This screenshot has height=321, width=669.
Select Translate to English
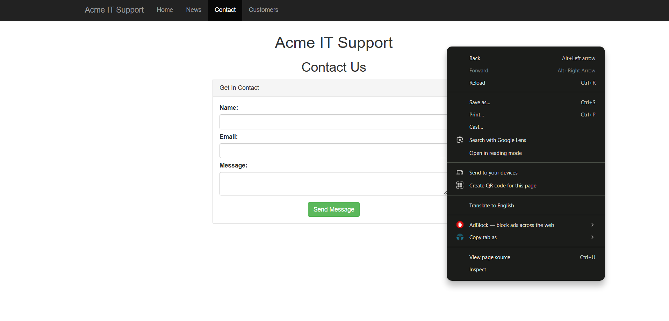pos(491,206)
